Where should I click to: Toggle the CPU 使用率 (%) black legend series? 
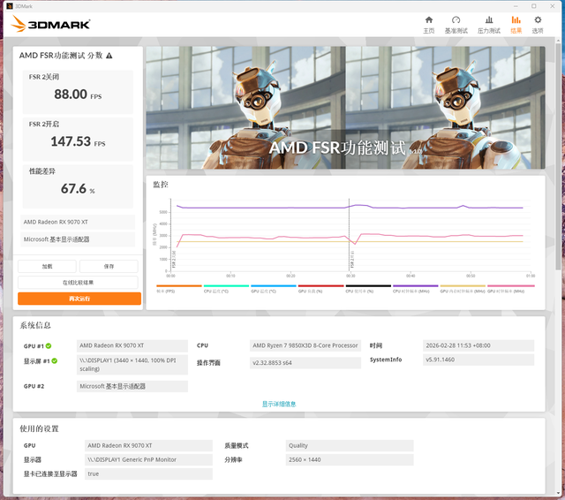368,288
